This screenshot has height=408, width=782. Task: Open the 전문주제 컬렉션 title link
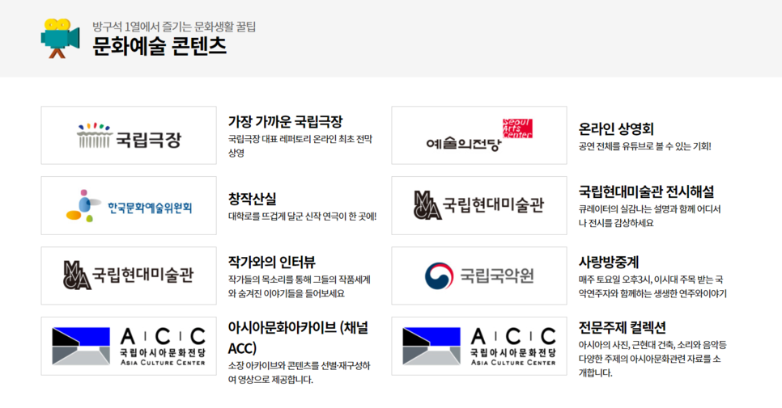[622, 327]
